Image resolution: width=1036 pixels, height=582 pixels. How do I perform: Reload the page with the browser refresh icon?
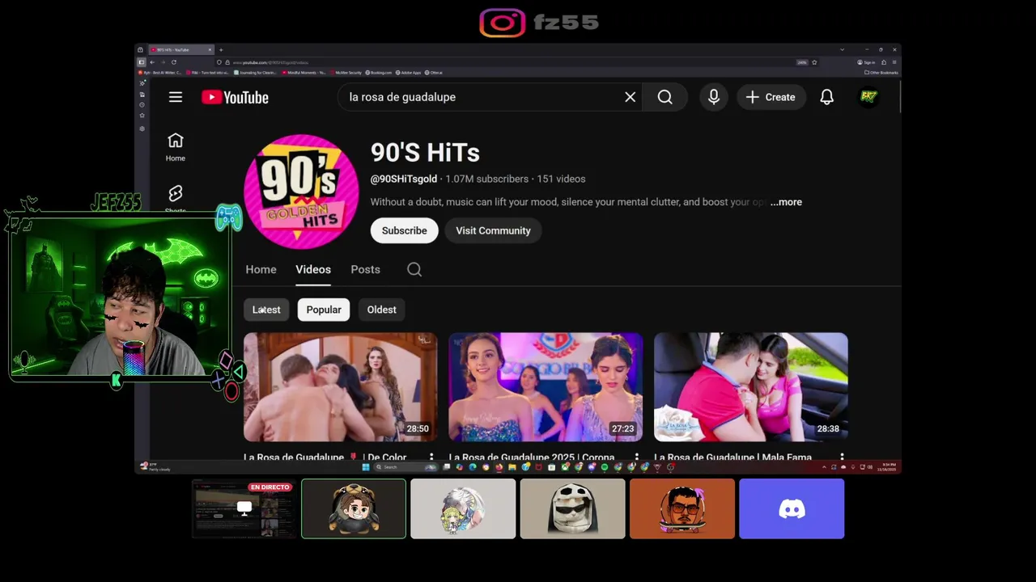click(173, 62)
